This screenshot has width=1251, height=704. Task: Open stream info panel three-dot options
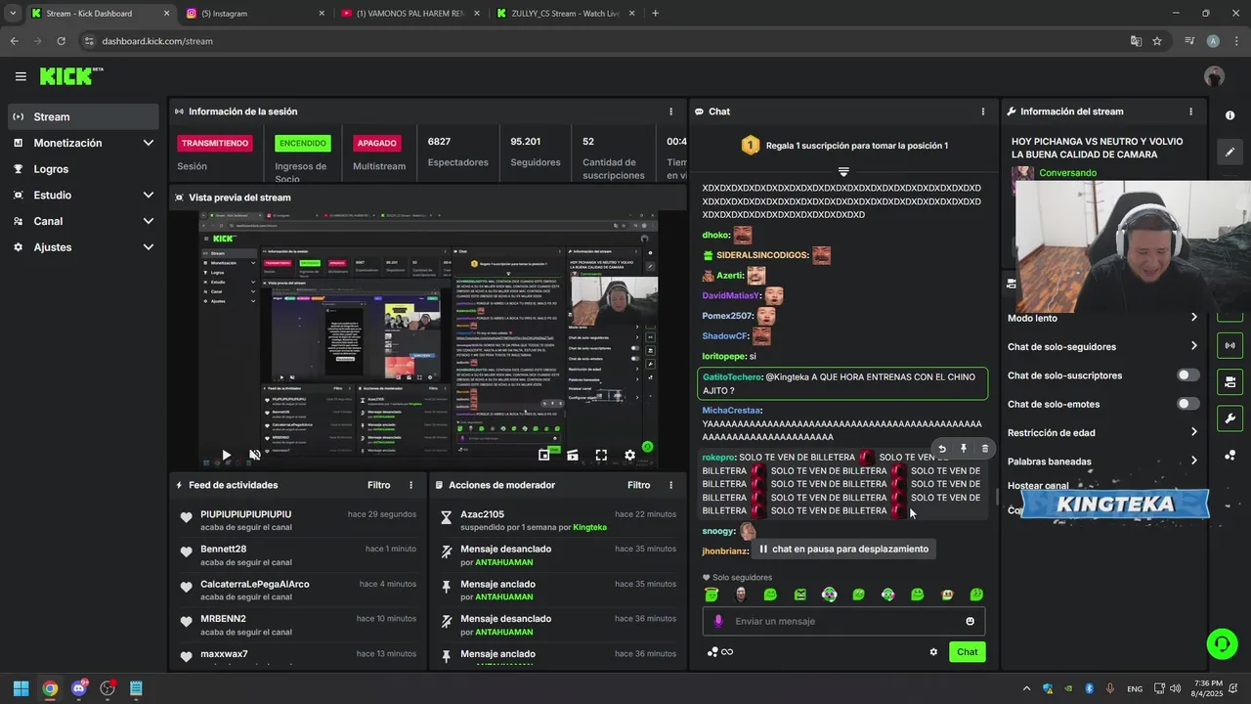pyautogui.click(x=1190, y=111)
